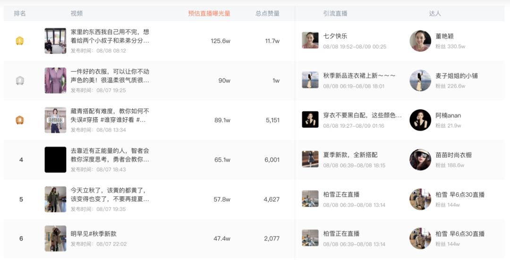This screenshot has height=260, width=510.
Task: Open 董艳颖's round profile avatar
Action: (420, 41)
